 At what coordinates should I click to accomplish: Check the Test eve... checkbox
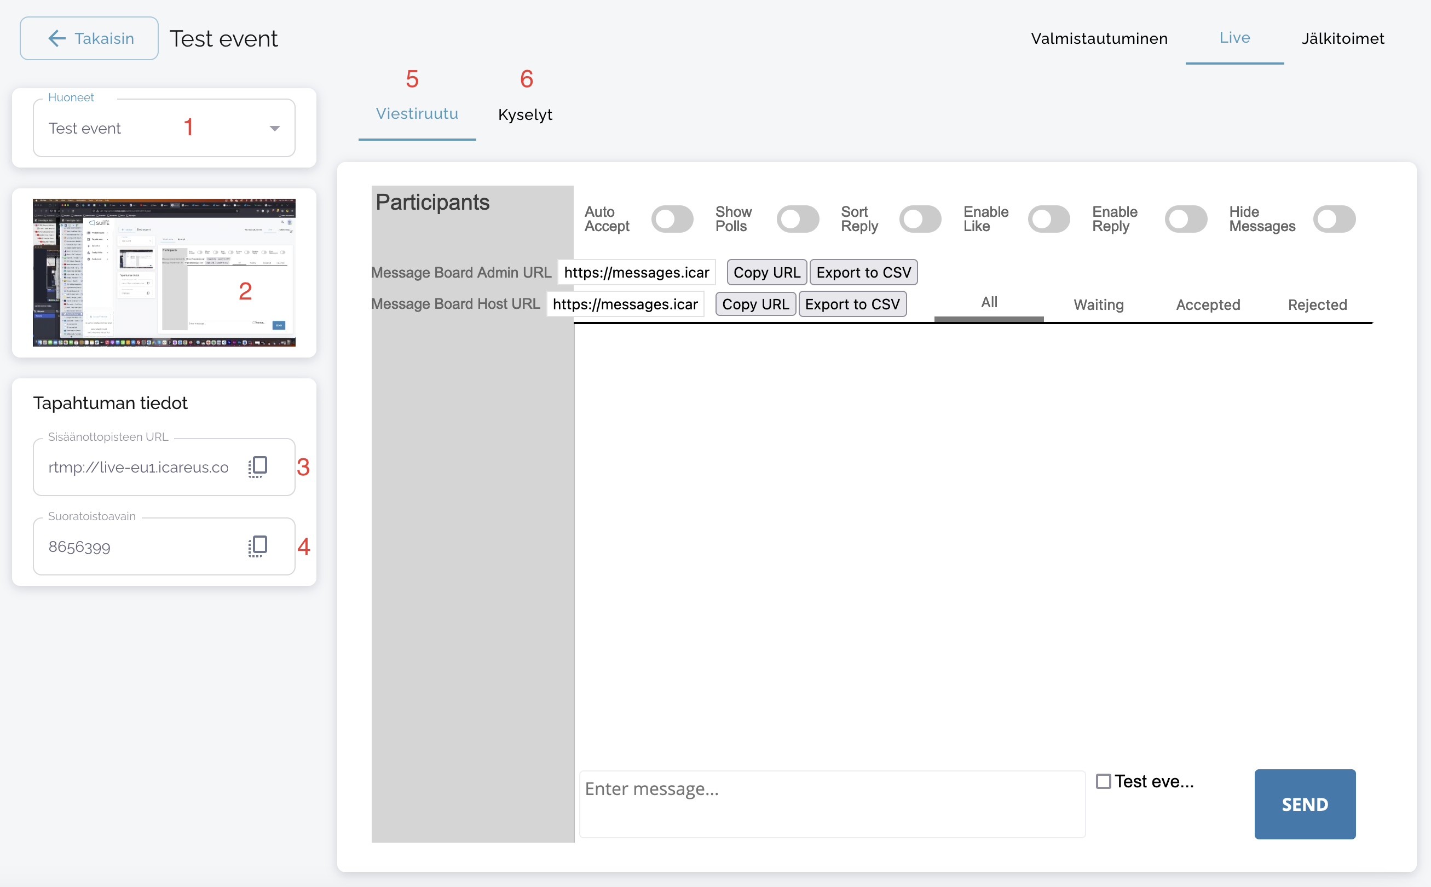coord(1103,781)
